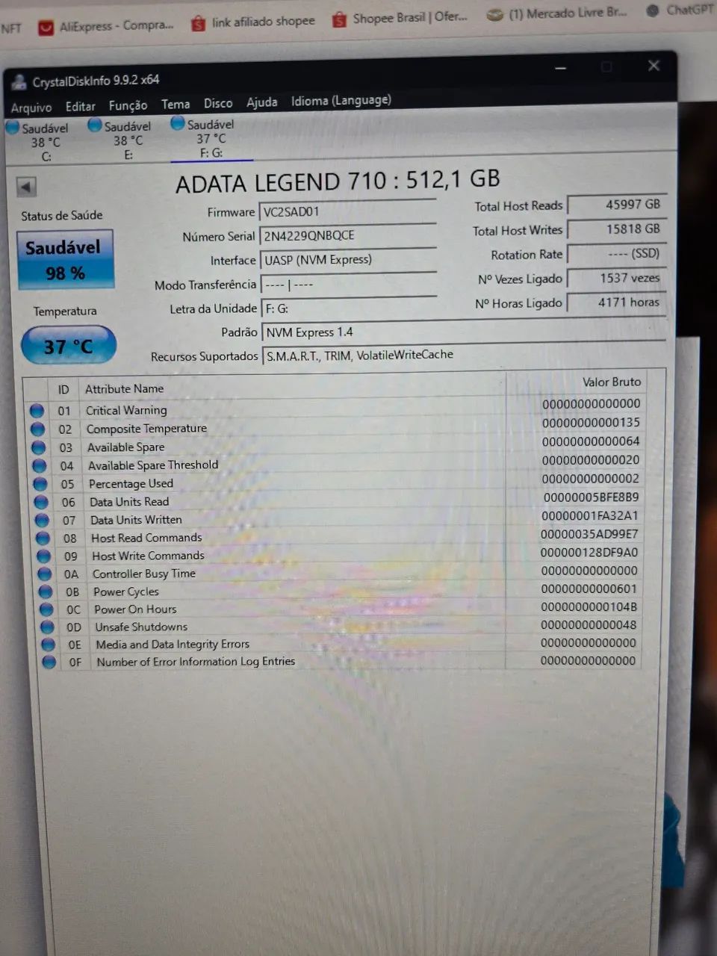The image size is (717, 956).
Task: Select the C: disk tab
Action: click(x=43, y=142)
